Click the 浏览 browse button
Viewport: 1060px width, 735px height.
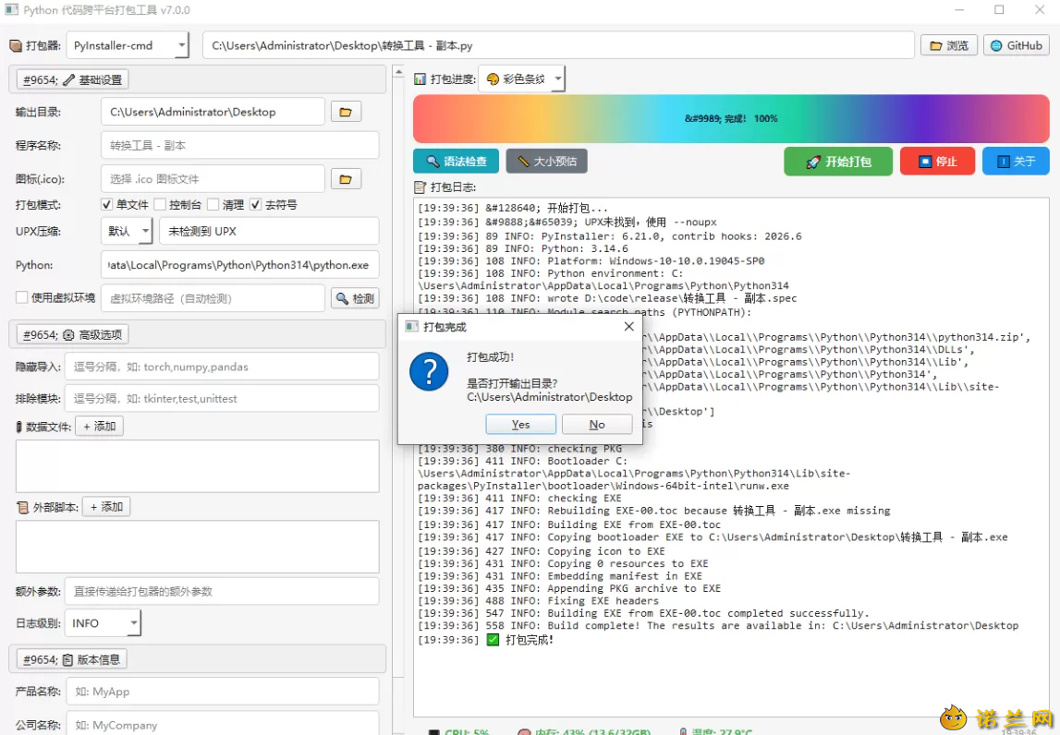click(948, 45)
